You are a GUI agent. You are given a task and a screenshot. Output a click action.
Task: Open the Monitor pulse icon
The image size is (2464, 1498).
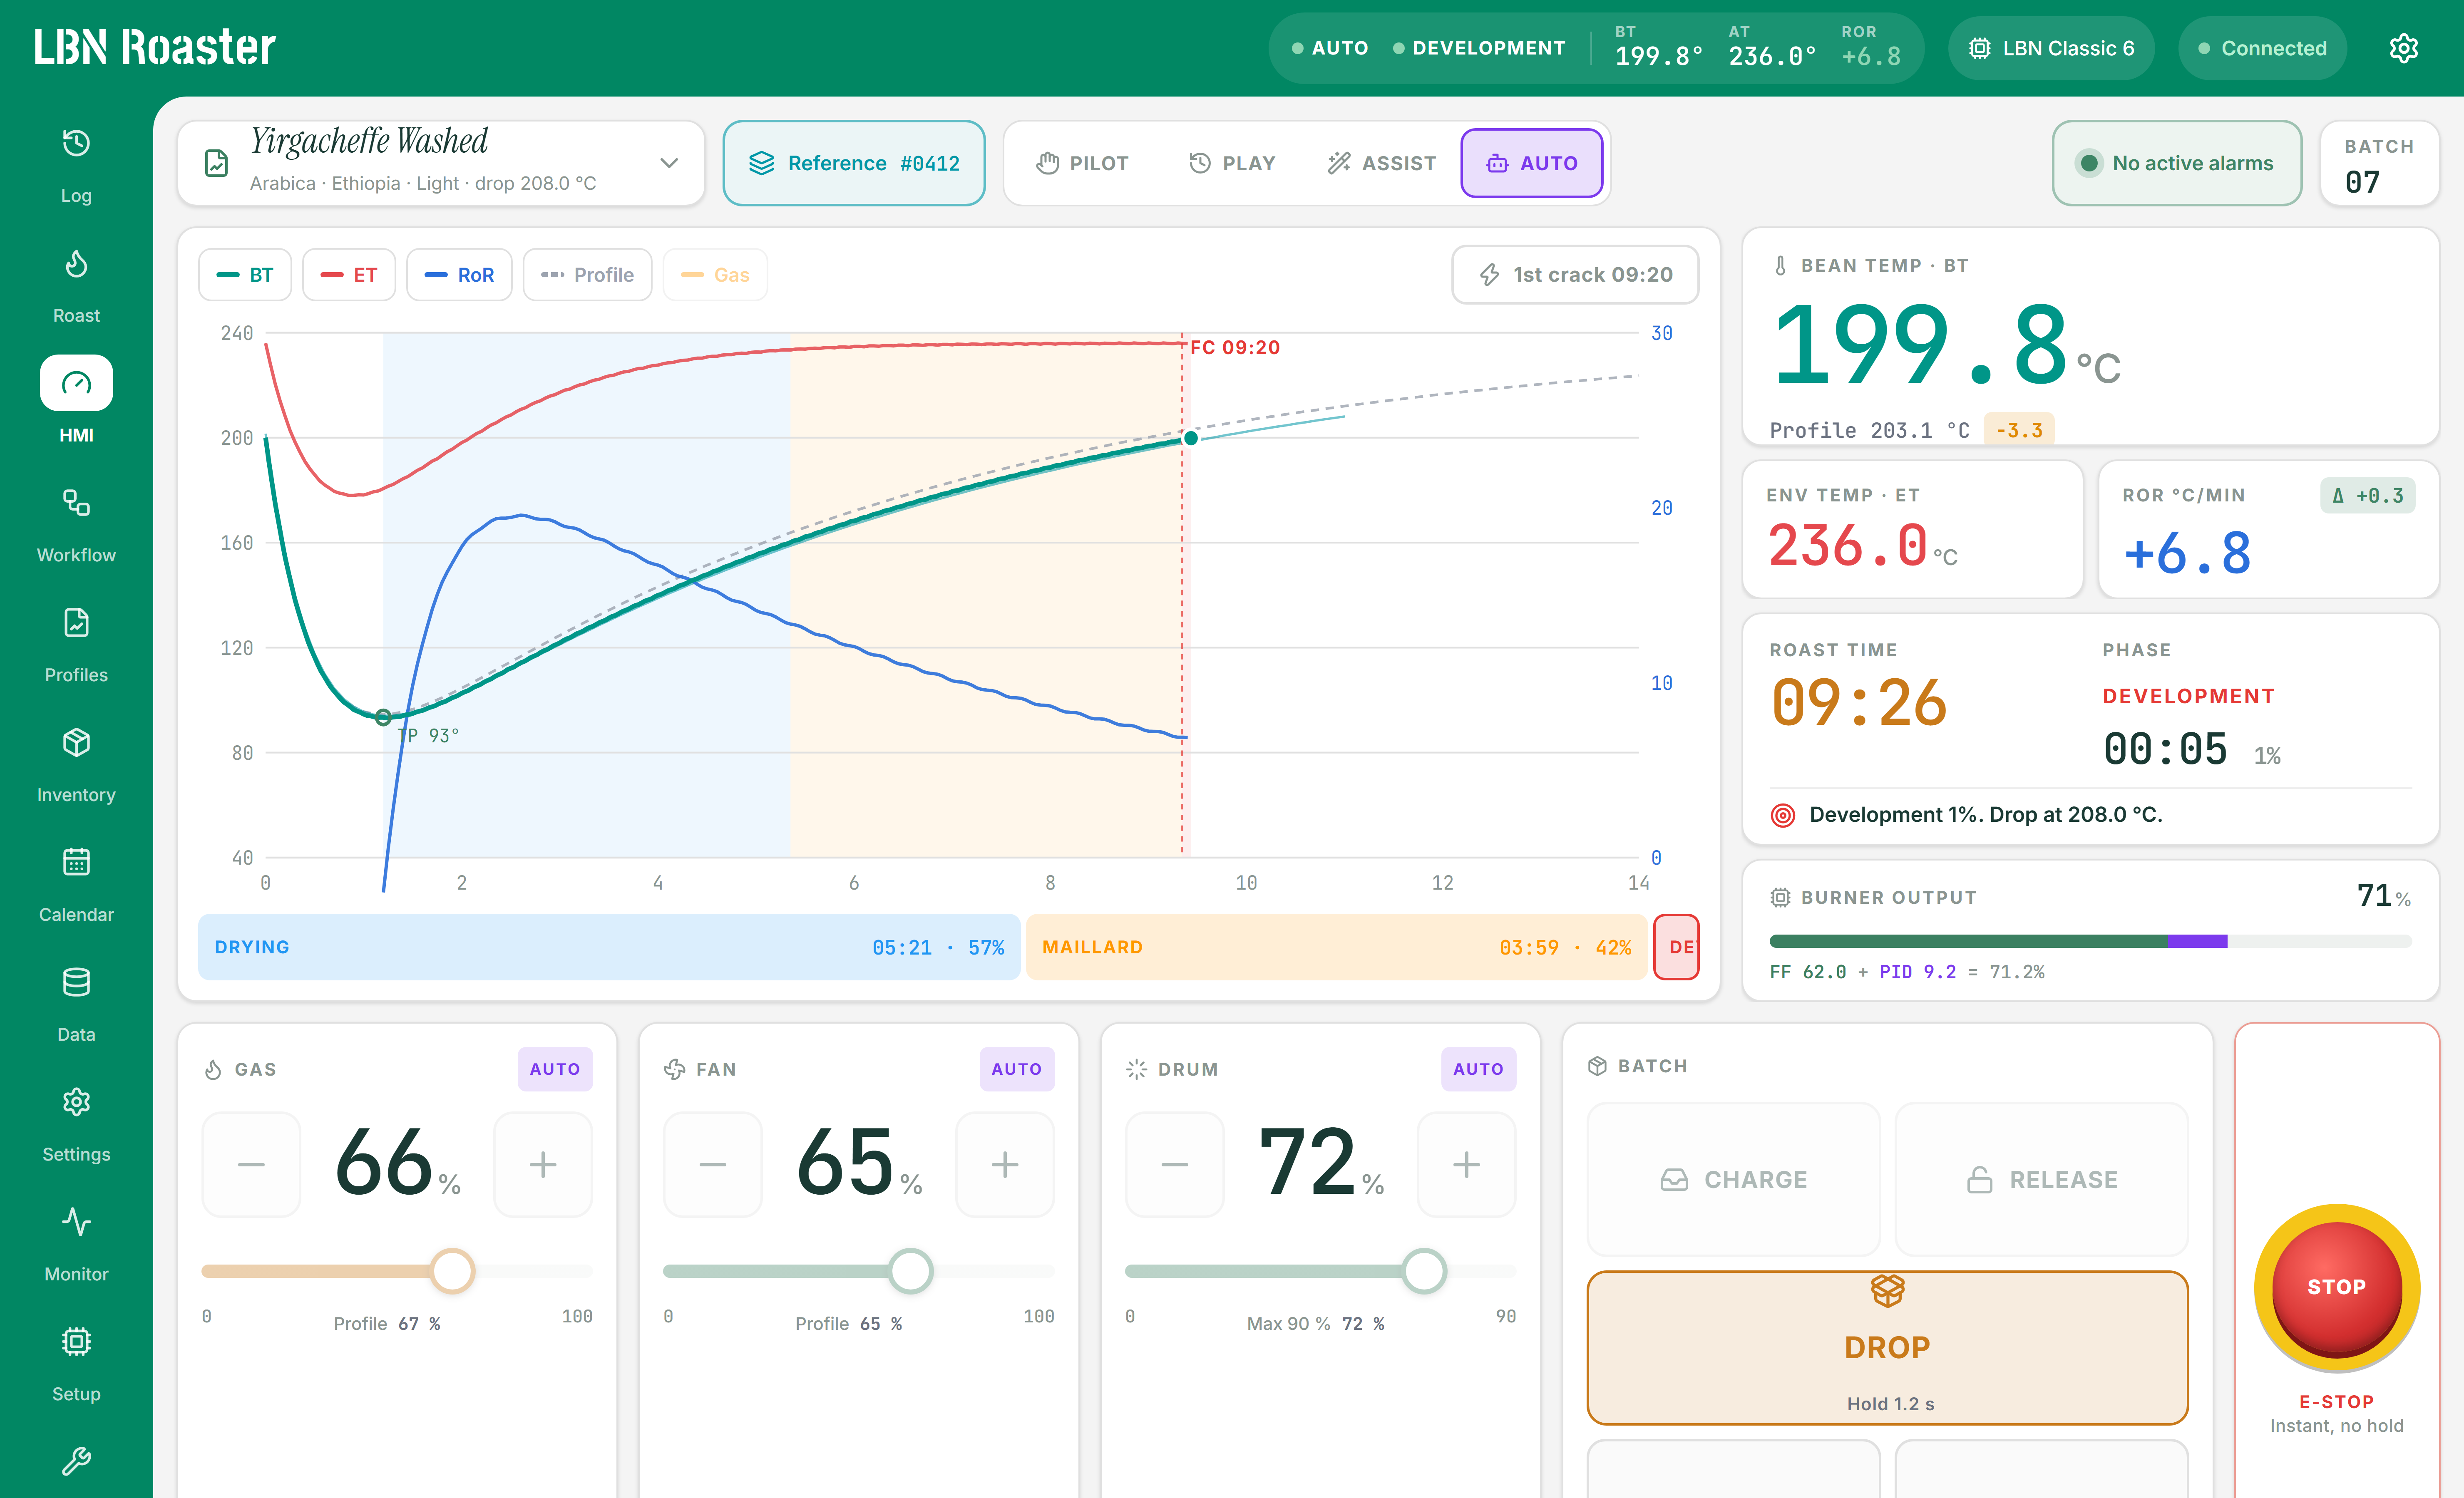point(76,1222)
